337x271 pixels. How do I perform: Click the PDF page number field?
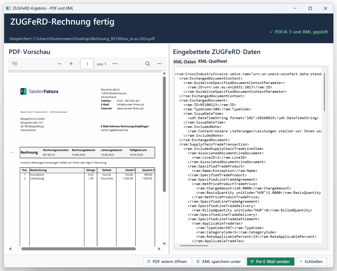tap(87, 64)
